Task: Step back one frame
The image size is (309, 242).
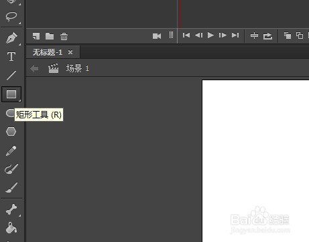Action: click(198, 35)
